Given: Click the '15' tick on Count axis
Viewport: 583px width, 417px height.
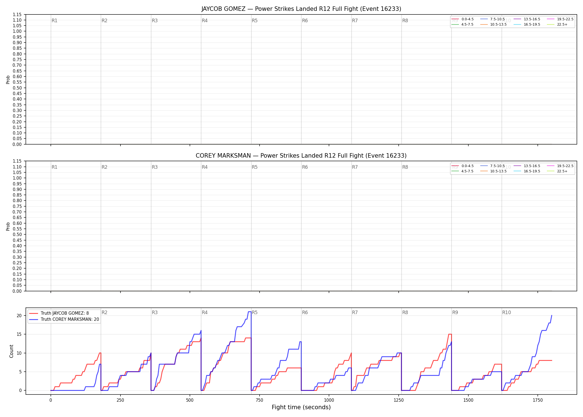Looking at the screenshot, I should click(19, 334).
